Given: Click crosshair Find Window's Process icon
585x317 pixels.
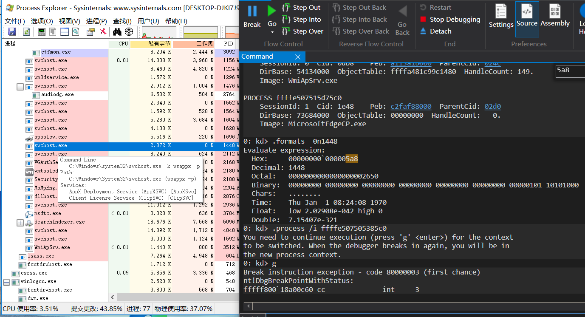Looking at the screenshot, I should 129,31.
